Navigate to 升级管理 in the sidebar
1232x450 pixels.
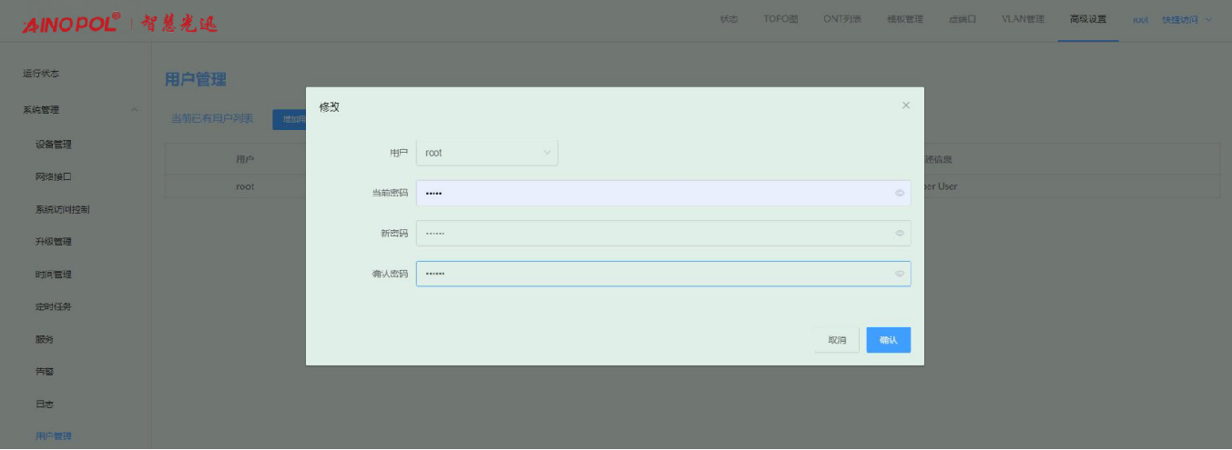(54, 242)
